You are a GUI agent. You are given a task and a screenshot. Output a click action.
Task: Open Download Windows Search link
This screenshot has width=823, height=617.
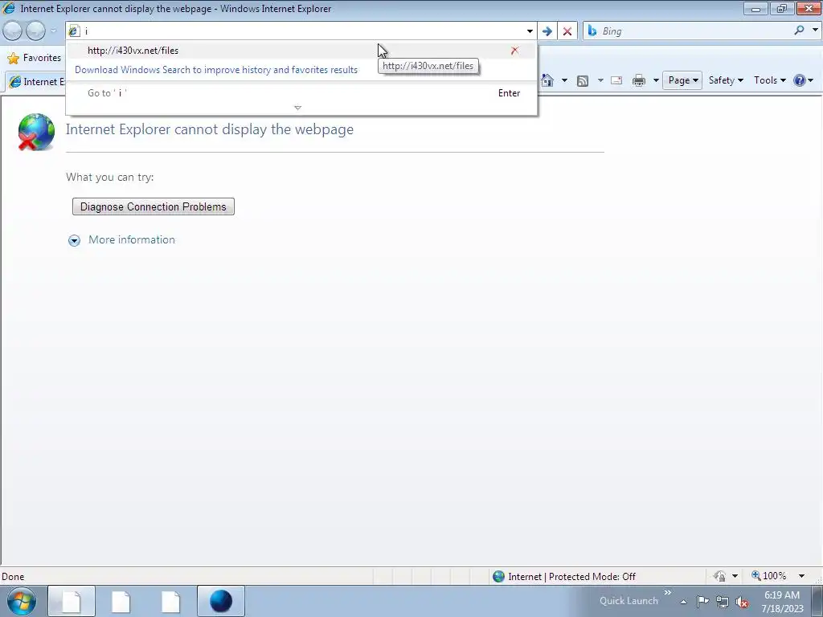(215, 70)
